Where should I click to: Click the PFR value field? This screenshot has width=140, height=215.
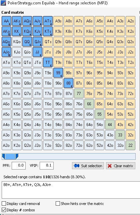tap(19, 166)
